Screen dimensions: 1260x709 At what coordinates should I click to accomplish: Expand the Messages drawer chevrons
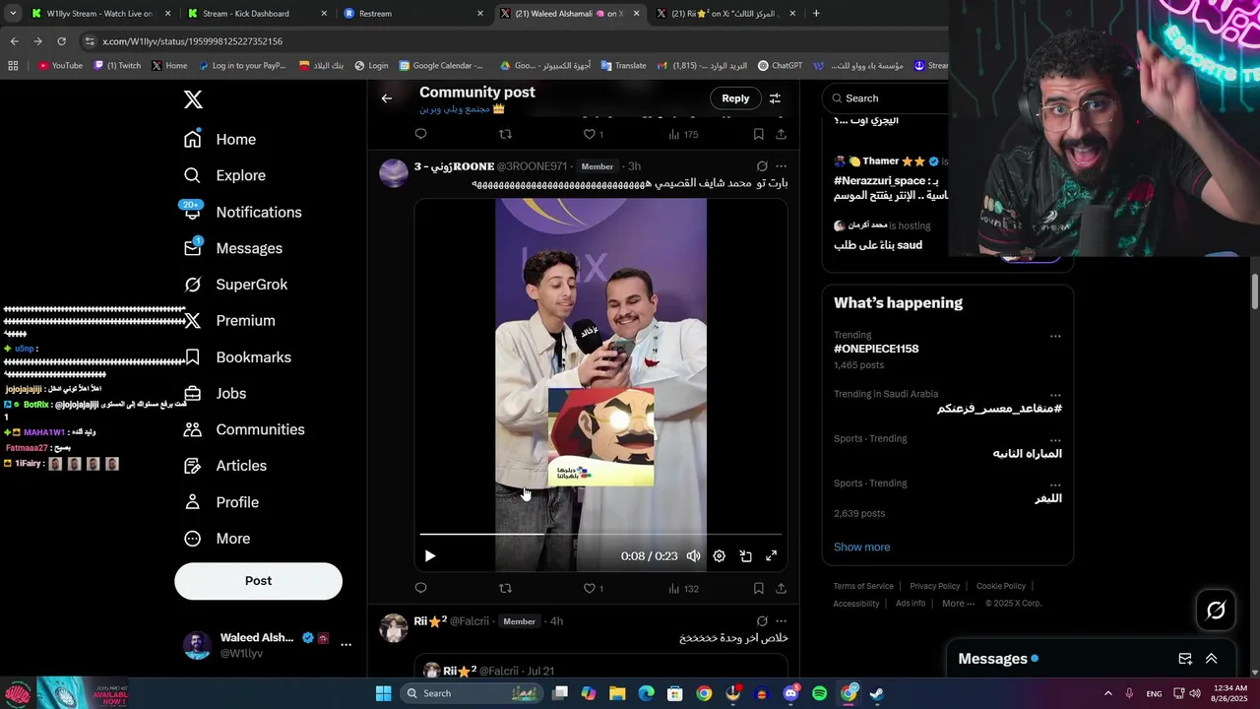pos(1211,659)
